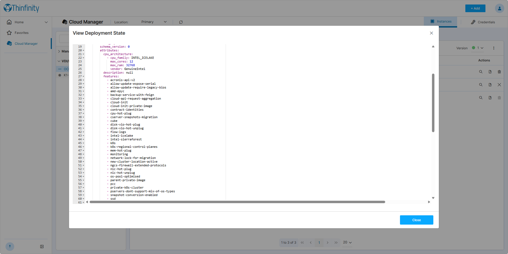Fold cpu_architecture block at line 21
508x254 pixels.
click(x=83, y=54)
